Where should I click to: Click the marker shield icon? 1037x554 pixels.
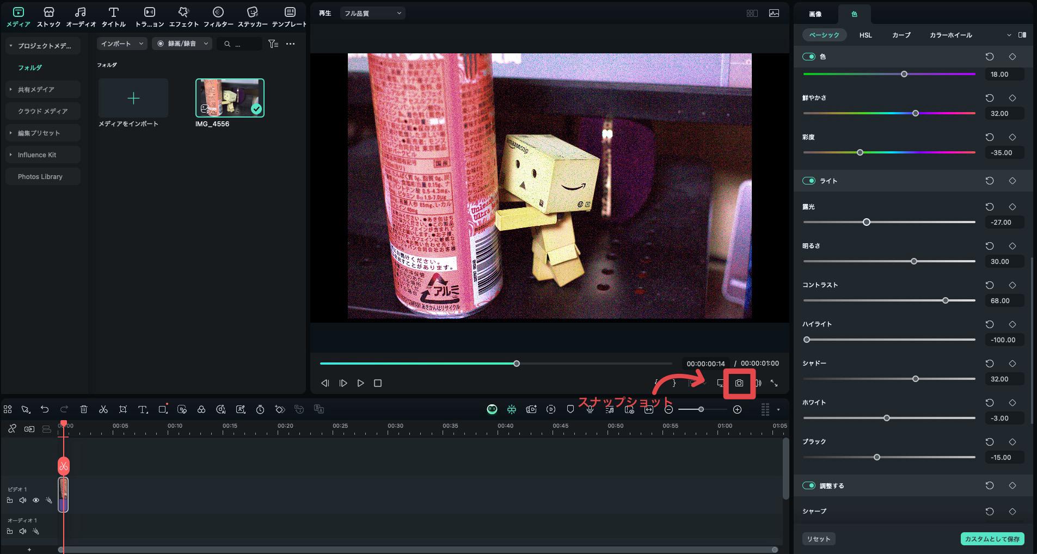click(570, 409)
